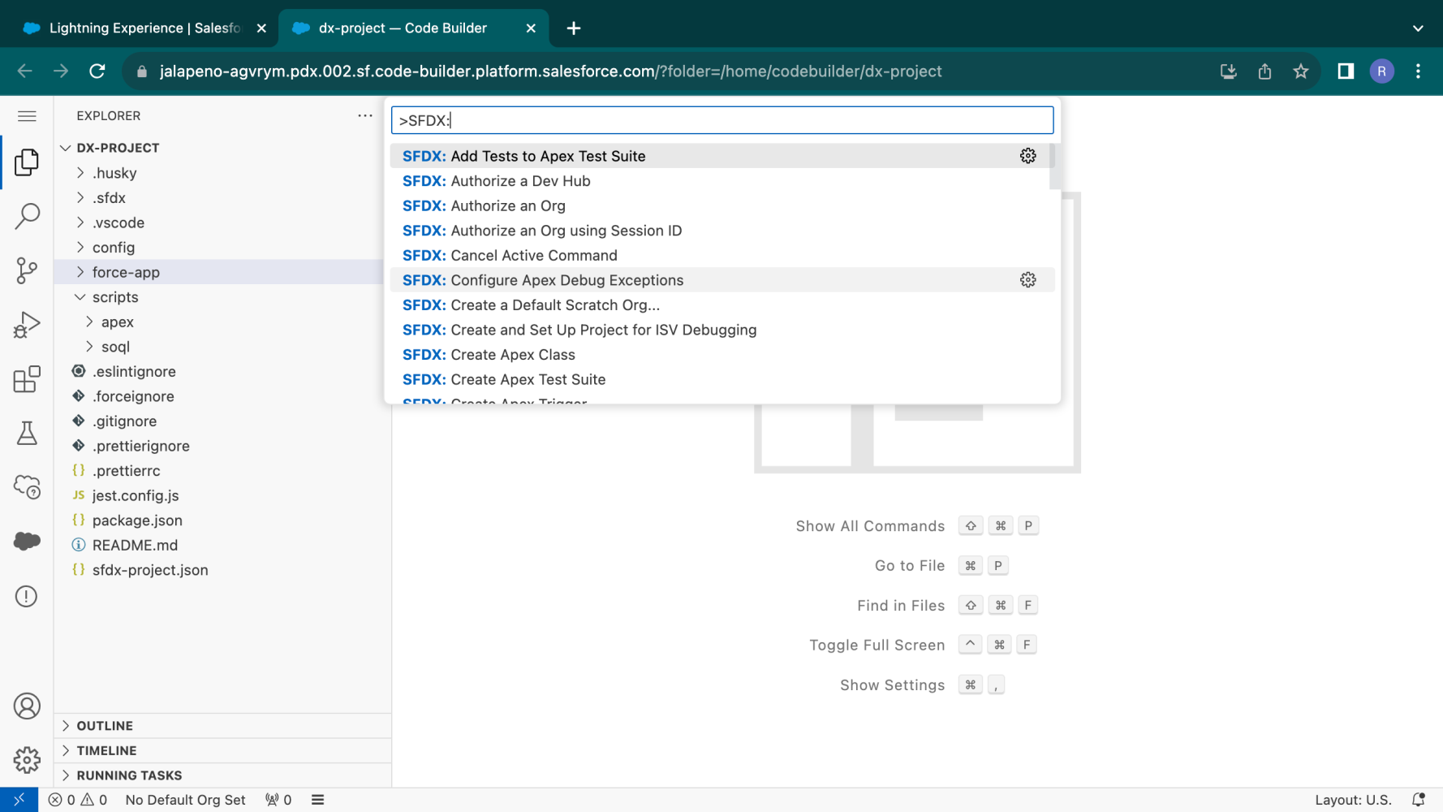Open the Salesforce cloud icon in activity bar

[x=27, y=542]
